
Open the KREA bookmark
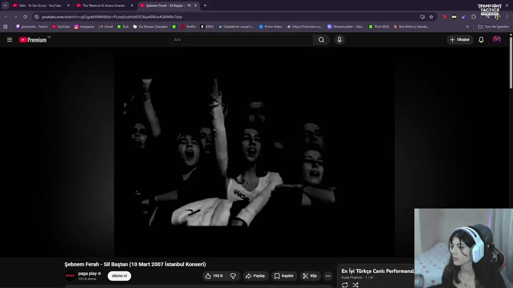click(207, 27)
